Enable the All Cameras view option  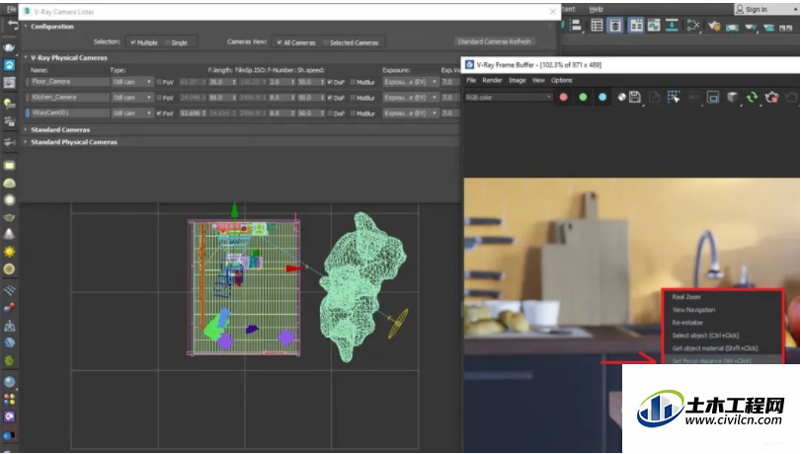296,42
